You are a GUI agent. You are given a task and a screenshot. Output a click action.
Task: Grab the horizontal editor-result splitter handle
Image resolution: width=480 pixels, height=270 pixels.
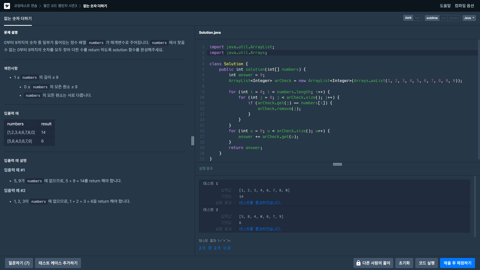(337, 164)
